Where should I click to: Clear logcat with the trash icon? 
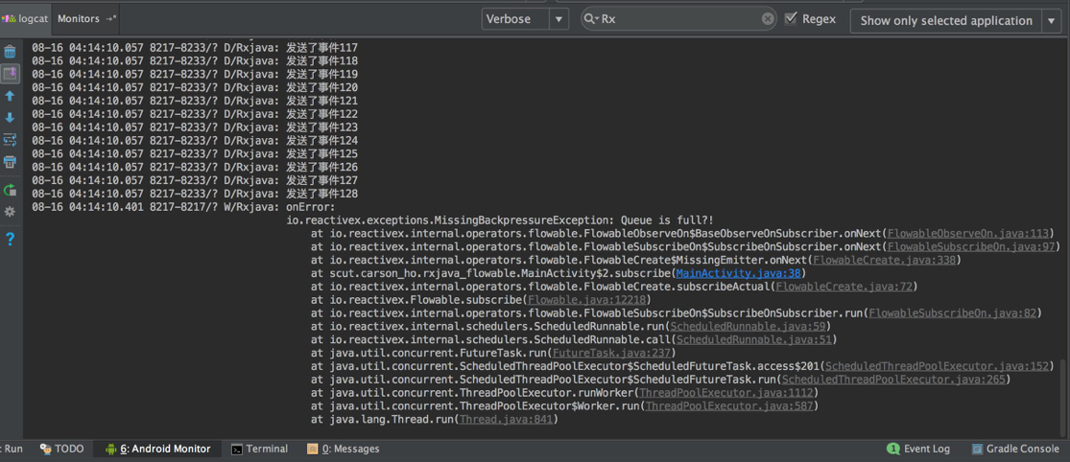click(10, 52)
